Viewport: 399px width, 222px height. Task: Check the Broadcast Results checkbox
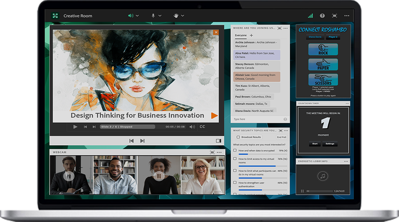pyautogui.click(x=238, y=137)
